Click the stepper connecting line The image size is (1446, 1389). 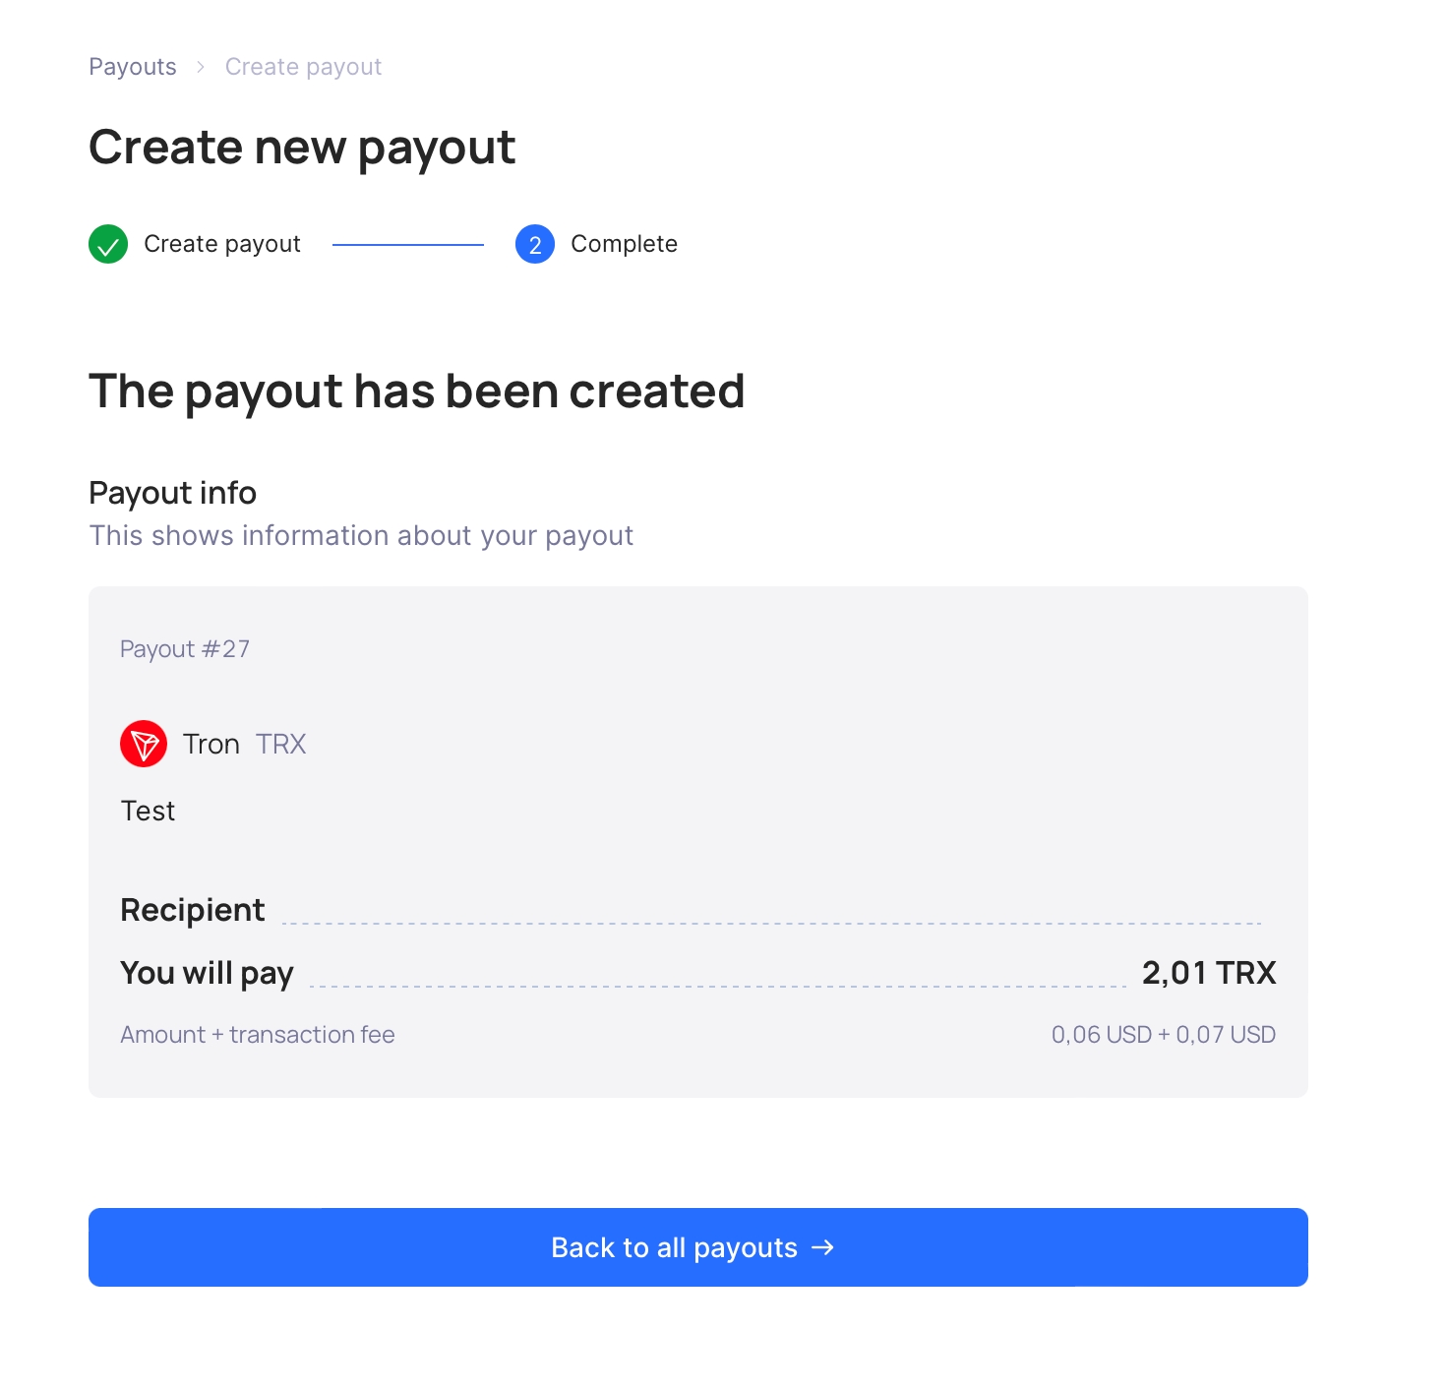tap(408, 244)
